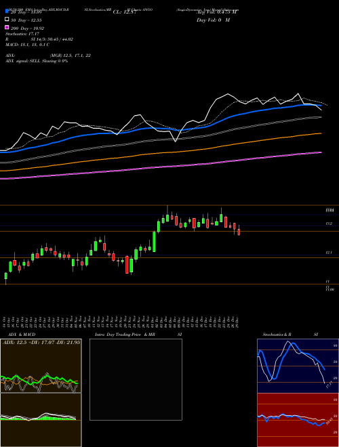Click the 'Stochastics: 17.17' reading
This screenshot has height=447, width=339.
[22, 34]
